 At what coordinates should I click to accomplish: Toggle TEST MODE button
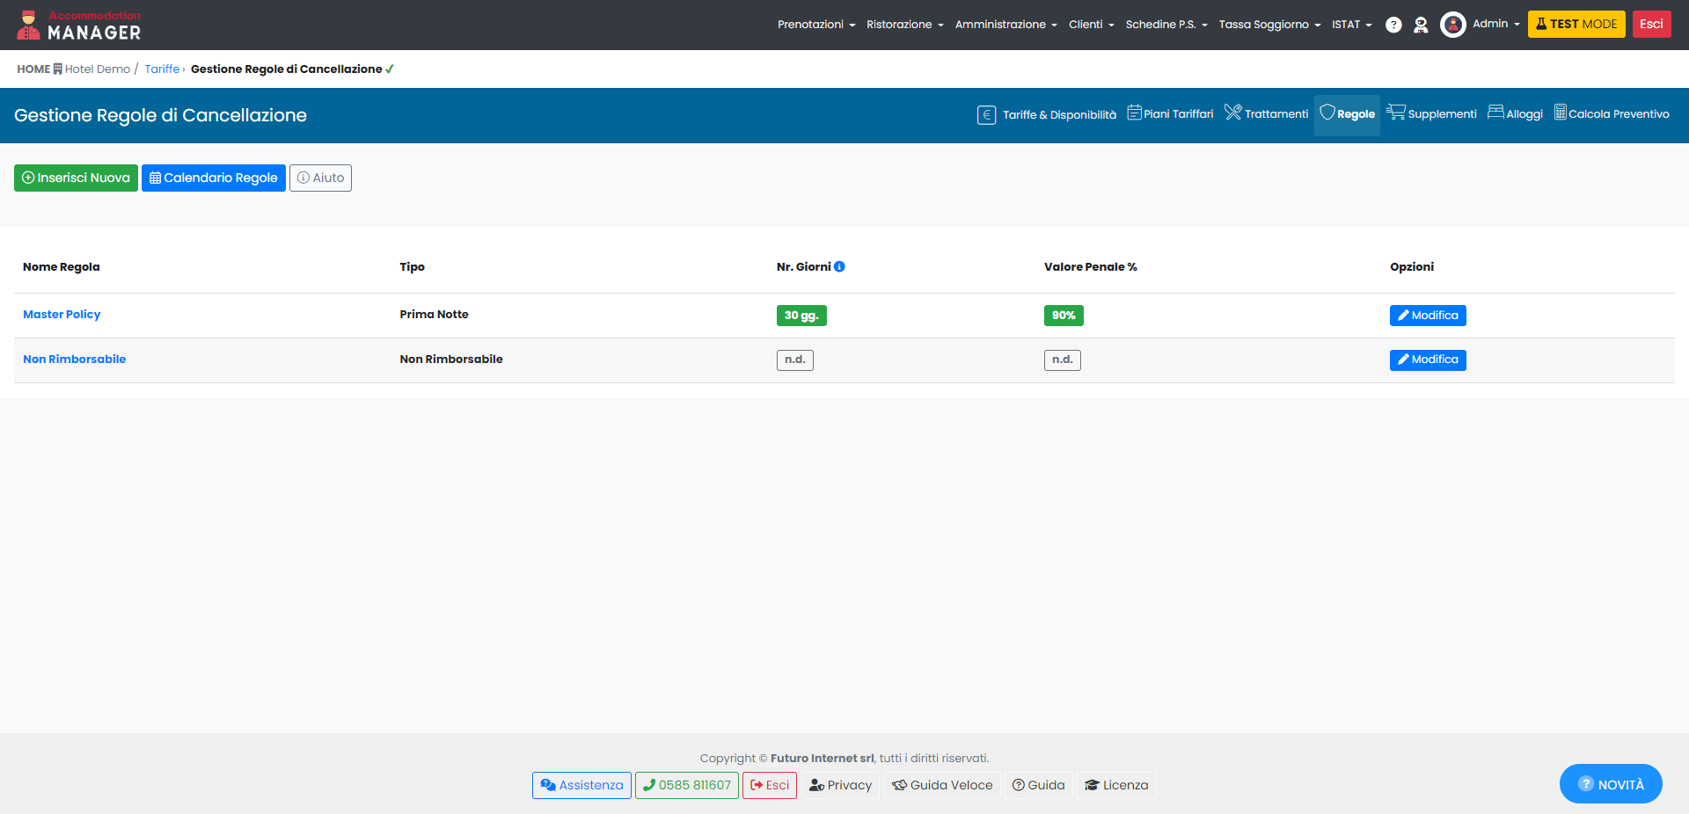1576,25
